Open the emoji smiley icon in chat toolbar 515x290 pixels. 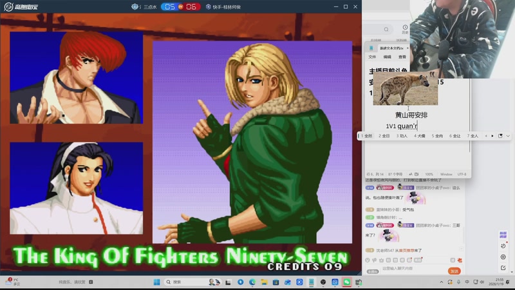tap(368, 260)
